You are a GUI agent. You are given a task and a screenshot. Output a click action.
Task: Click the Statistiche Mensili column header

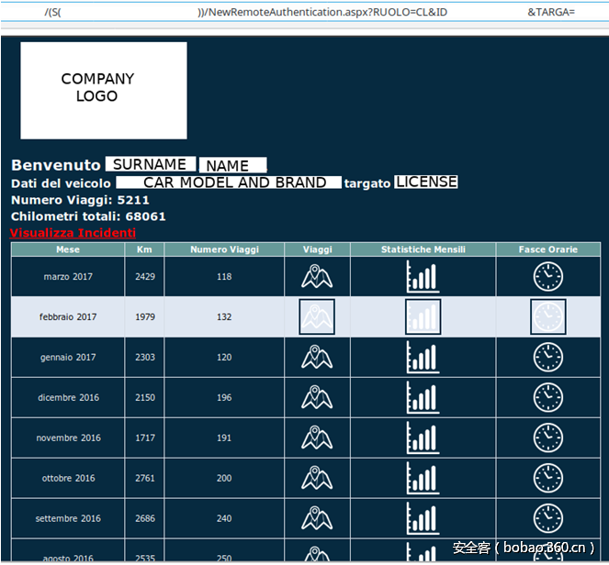point(423,249)
